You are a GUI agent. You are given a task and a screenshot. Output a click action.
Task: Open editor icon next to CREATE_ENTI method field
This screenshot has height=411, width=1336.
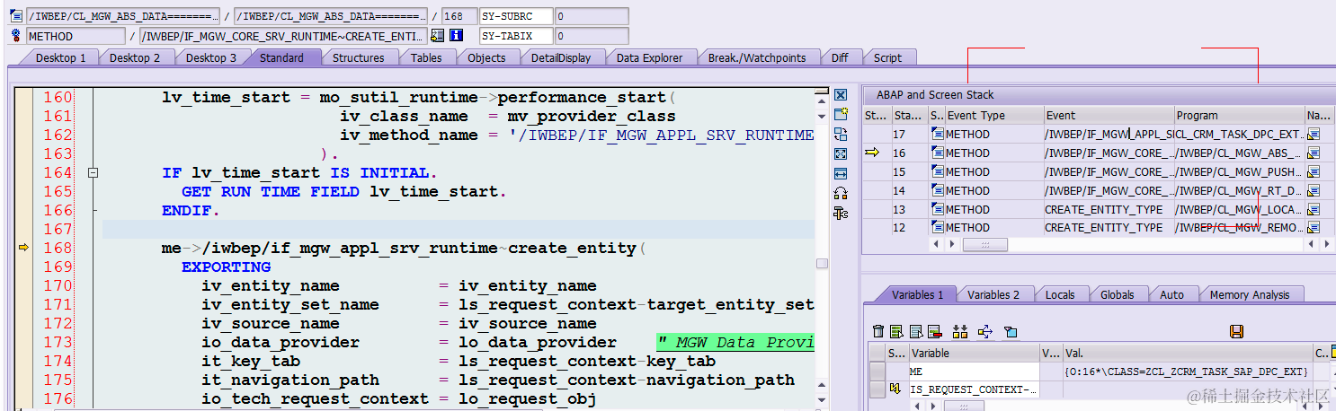point(438,36)
